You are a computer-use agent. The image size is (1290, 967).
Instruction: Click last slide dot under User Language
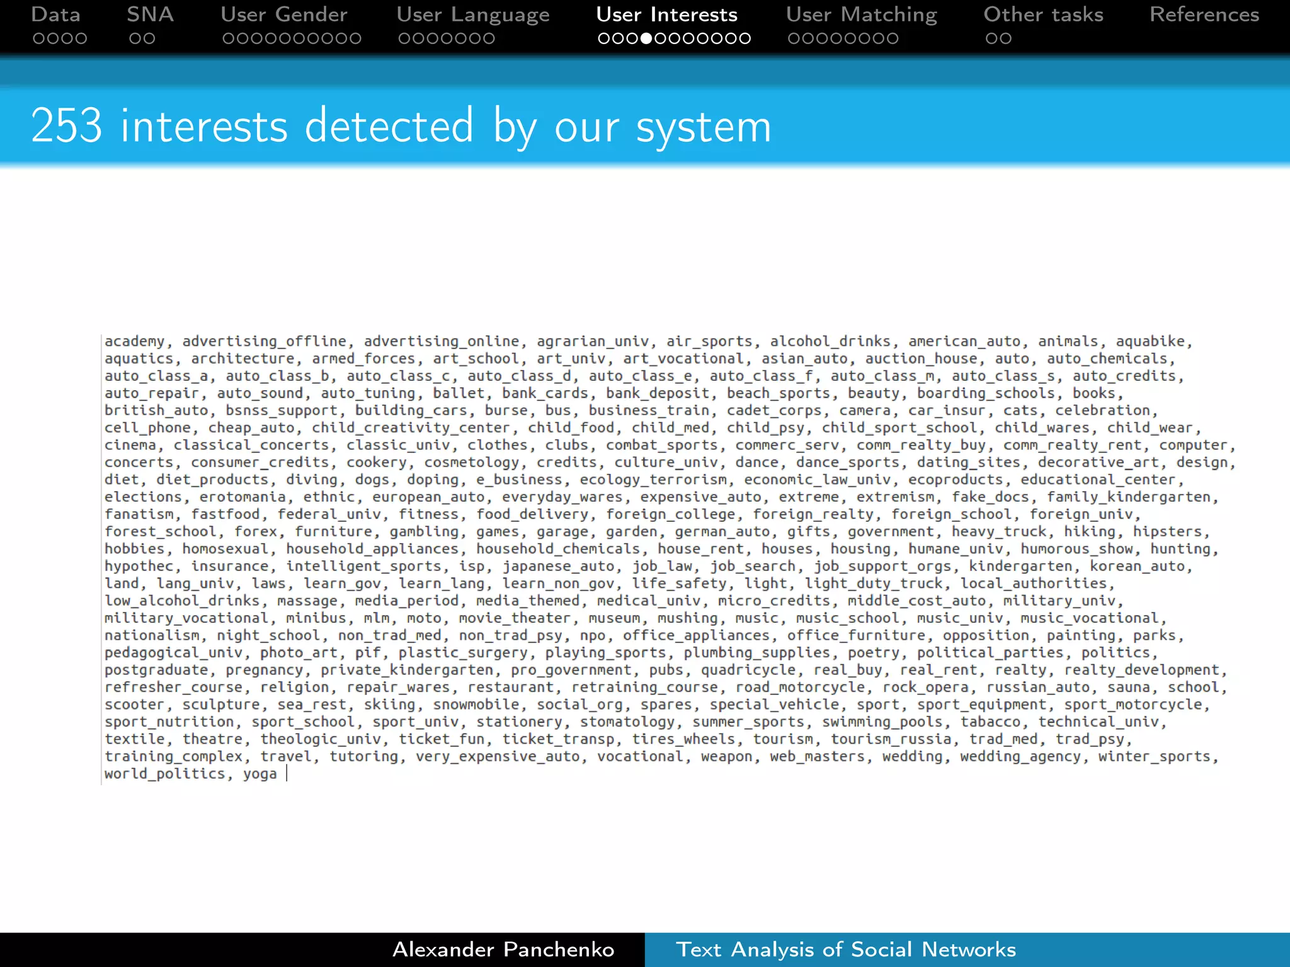489,38
